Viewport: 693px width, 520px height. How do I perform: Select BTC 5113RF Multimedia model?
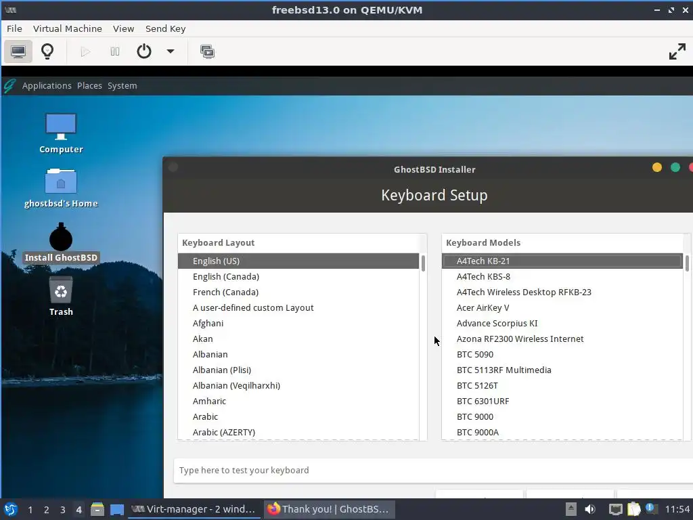coord(562,370)
